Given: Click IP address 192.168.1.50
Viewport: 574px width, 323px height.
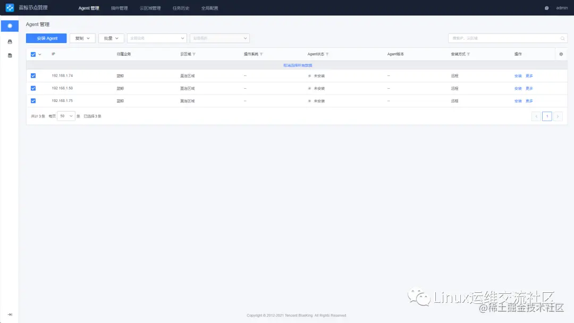Looking at the screenshot, I should [x=62, y=88].
